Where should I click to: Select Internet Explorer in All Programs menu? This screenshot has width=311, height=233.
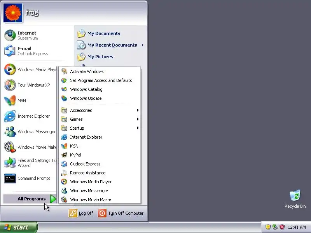100,137
